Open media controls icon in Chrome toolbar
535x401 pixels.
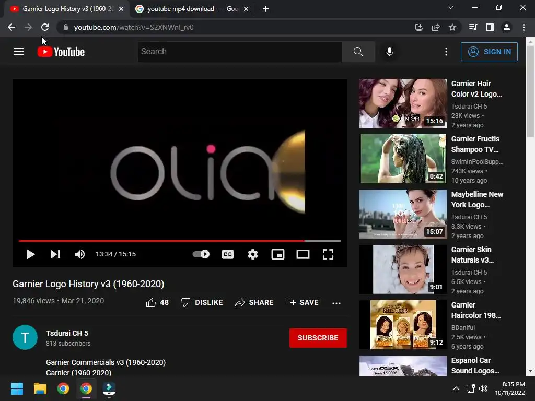473,27
